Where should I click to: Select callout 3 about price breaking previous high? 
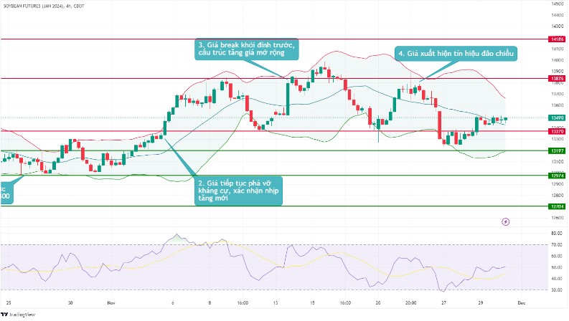point(246,49)
